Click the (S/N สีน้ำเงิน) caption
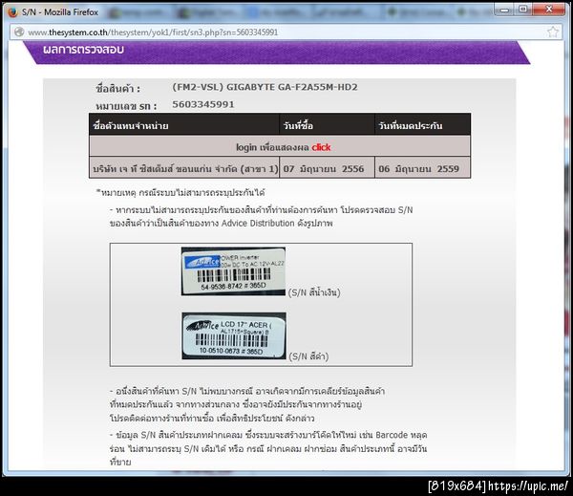Image resolution: width=573 pixels, height=496 pixels. tap(314, 292)
